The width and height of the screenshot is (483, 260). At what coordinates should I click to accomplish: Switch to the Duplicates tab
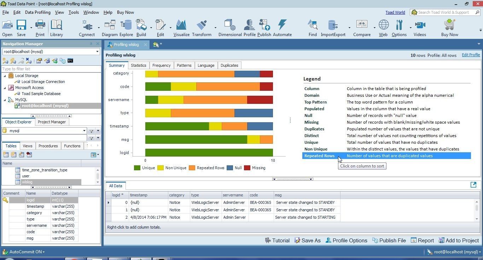[229, 65]
